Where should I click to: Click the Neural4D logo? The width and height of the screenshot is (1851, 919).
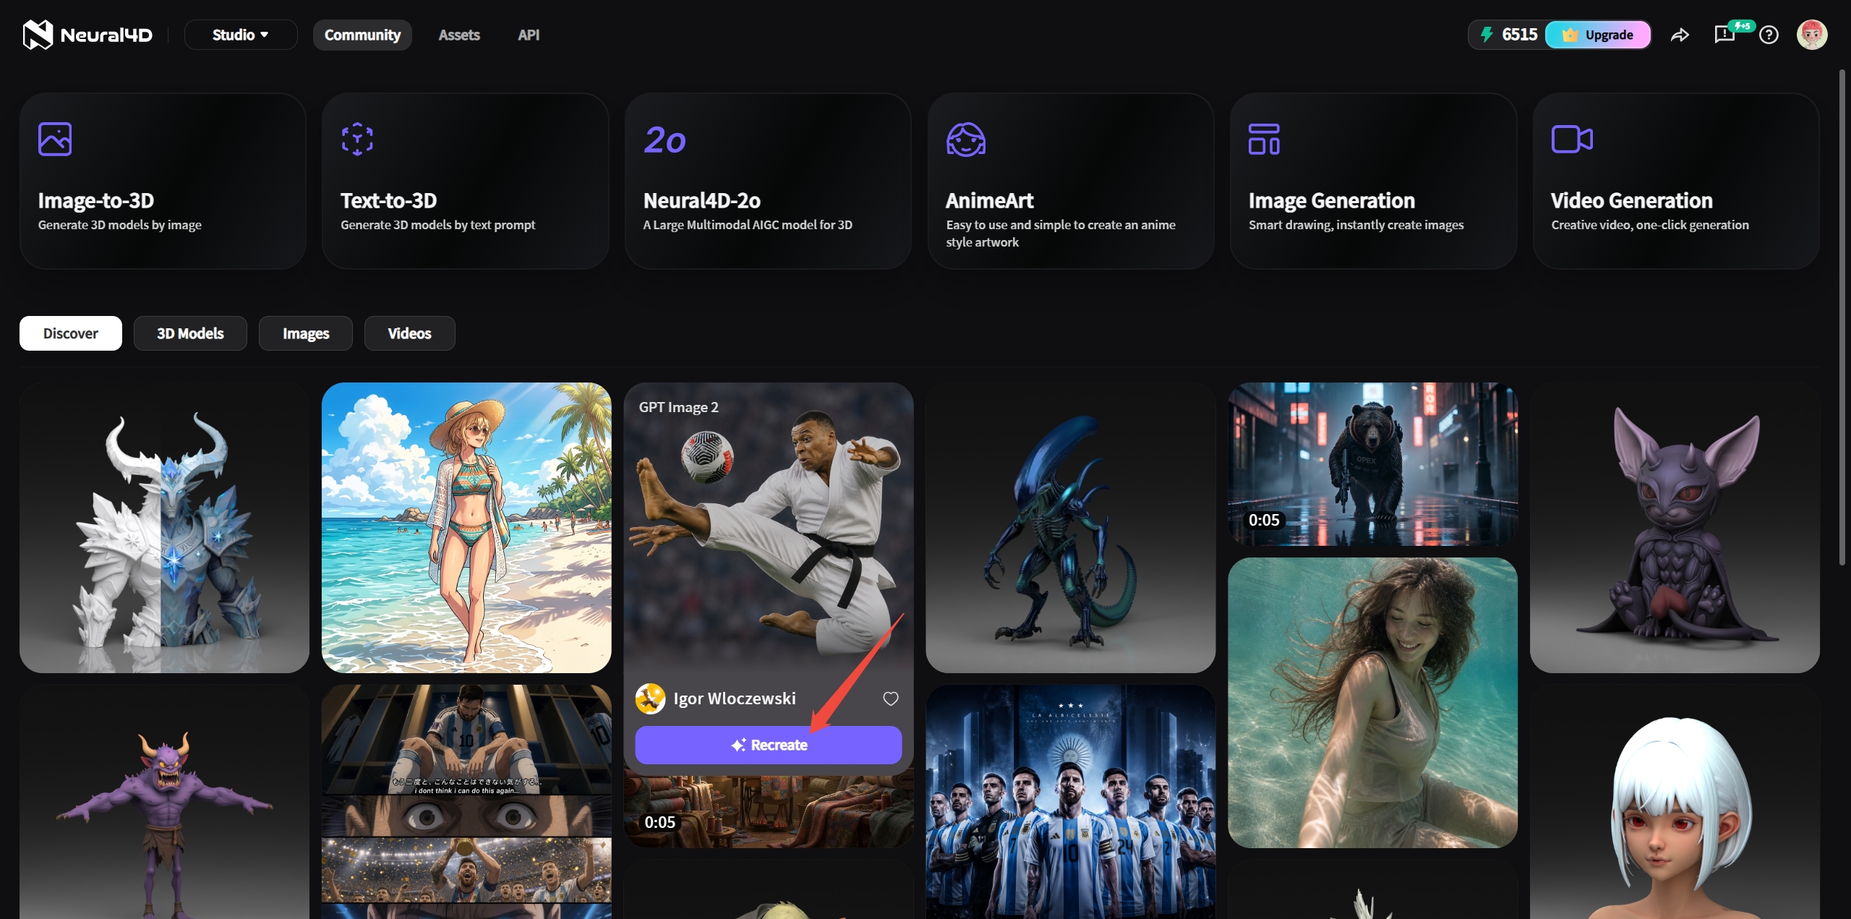(x=87, y=35)
